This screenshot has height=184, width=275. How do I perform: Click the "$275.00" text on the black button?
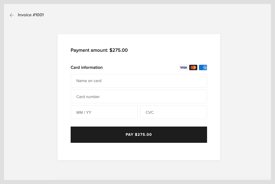[143, 135]
